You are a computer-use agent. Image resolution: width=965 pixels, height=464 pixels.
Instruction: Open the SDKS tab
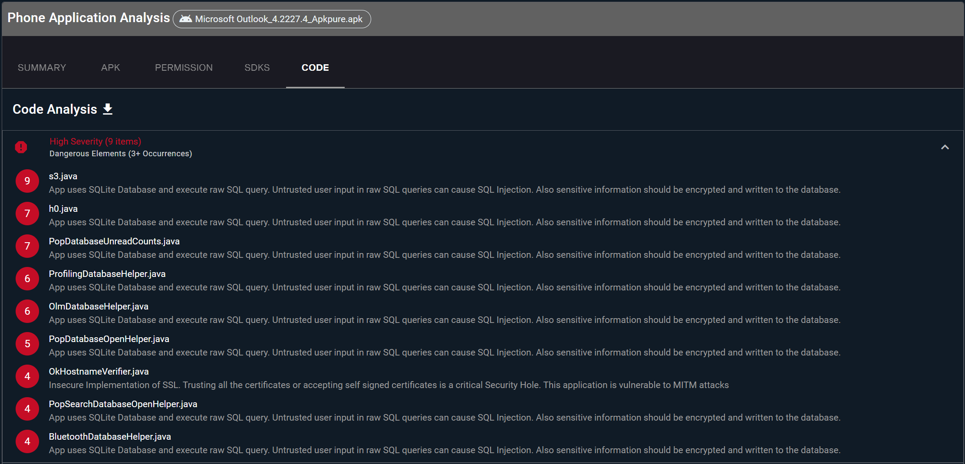click(x=257, y=67)
